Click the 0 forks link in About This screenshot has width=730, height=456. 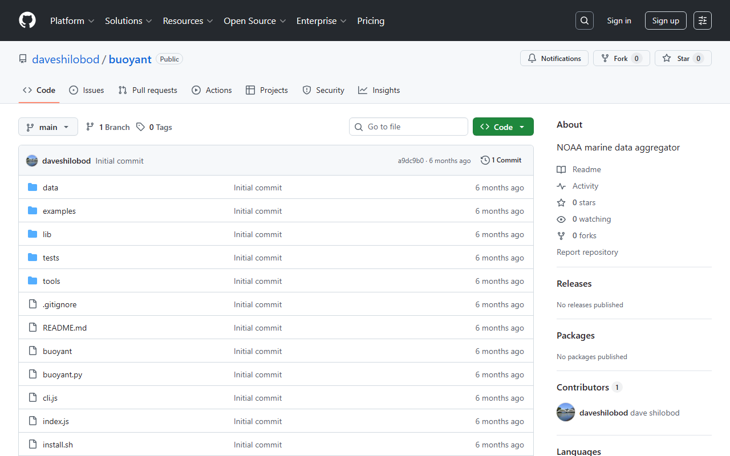click(577, 235)
